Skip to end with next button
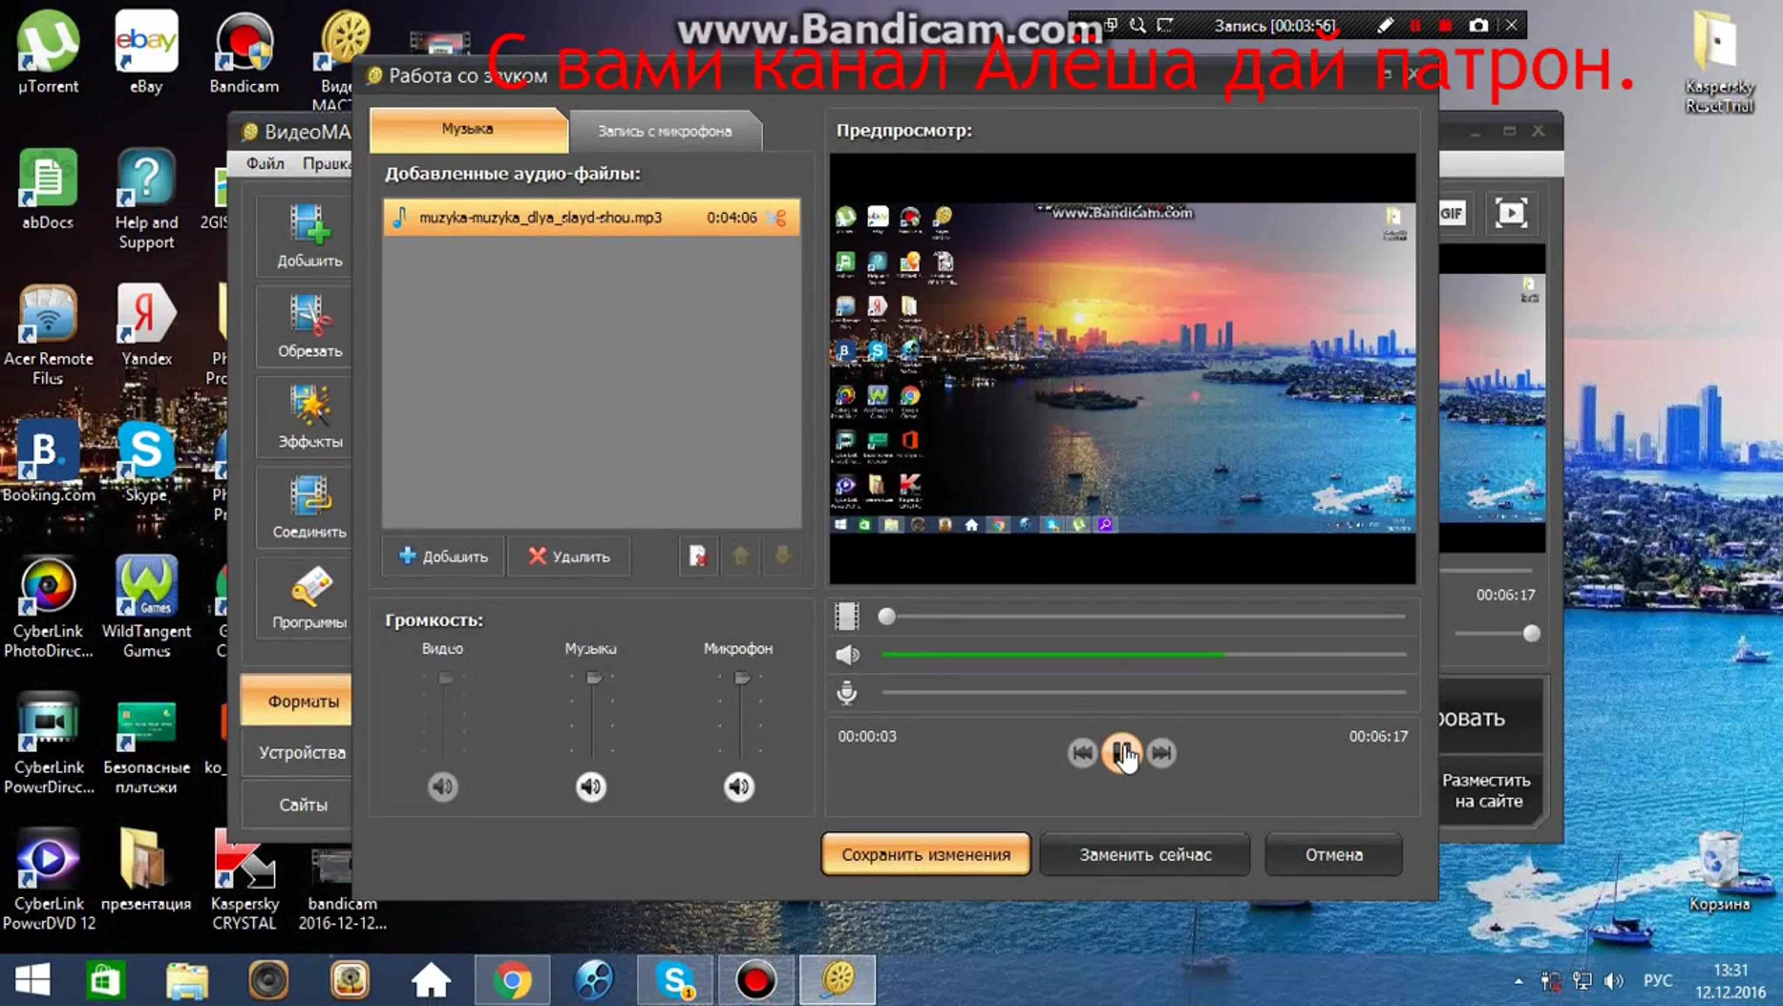Screen dimensions: 1783x1006 pyautogui.click(x=1161, y=753)
